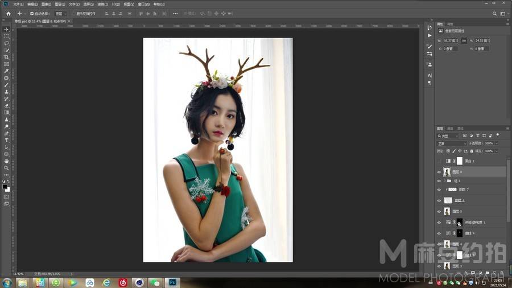Hide the Curves 4 layer eye

tap(439, 233)
